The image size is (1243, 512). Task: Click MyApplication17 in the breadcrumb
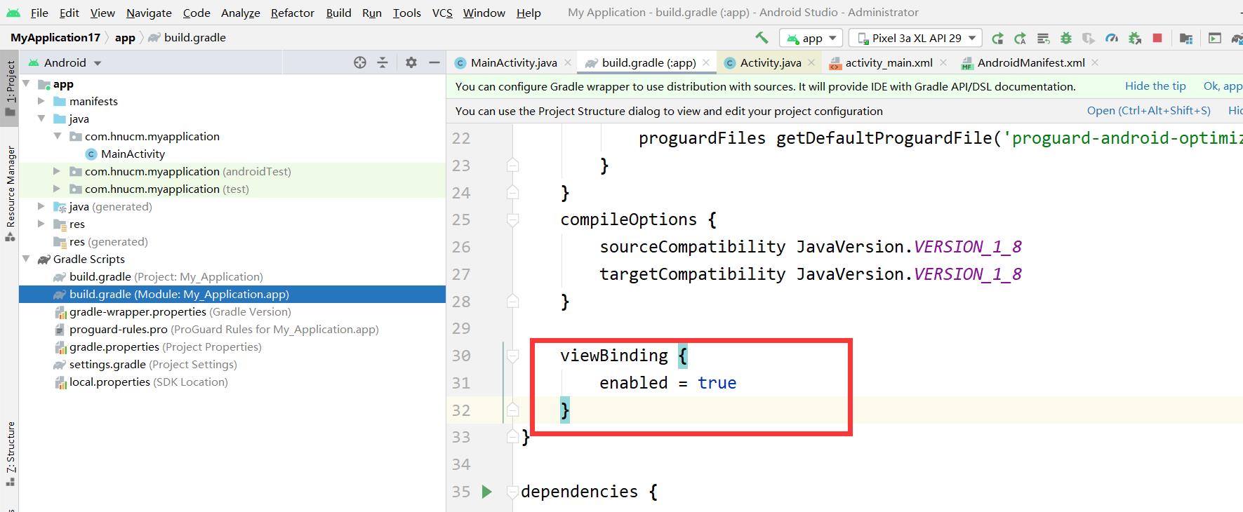pyautogui.click(x=55, y=37)
